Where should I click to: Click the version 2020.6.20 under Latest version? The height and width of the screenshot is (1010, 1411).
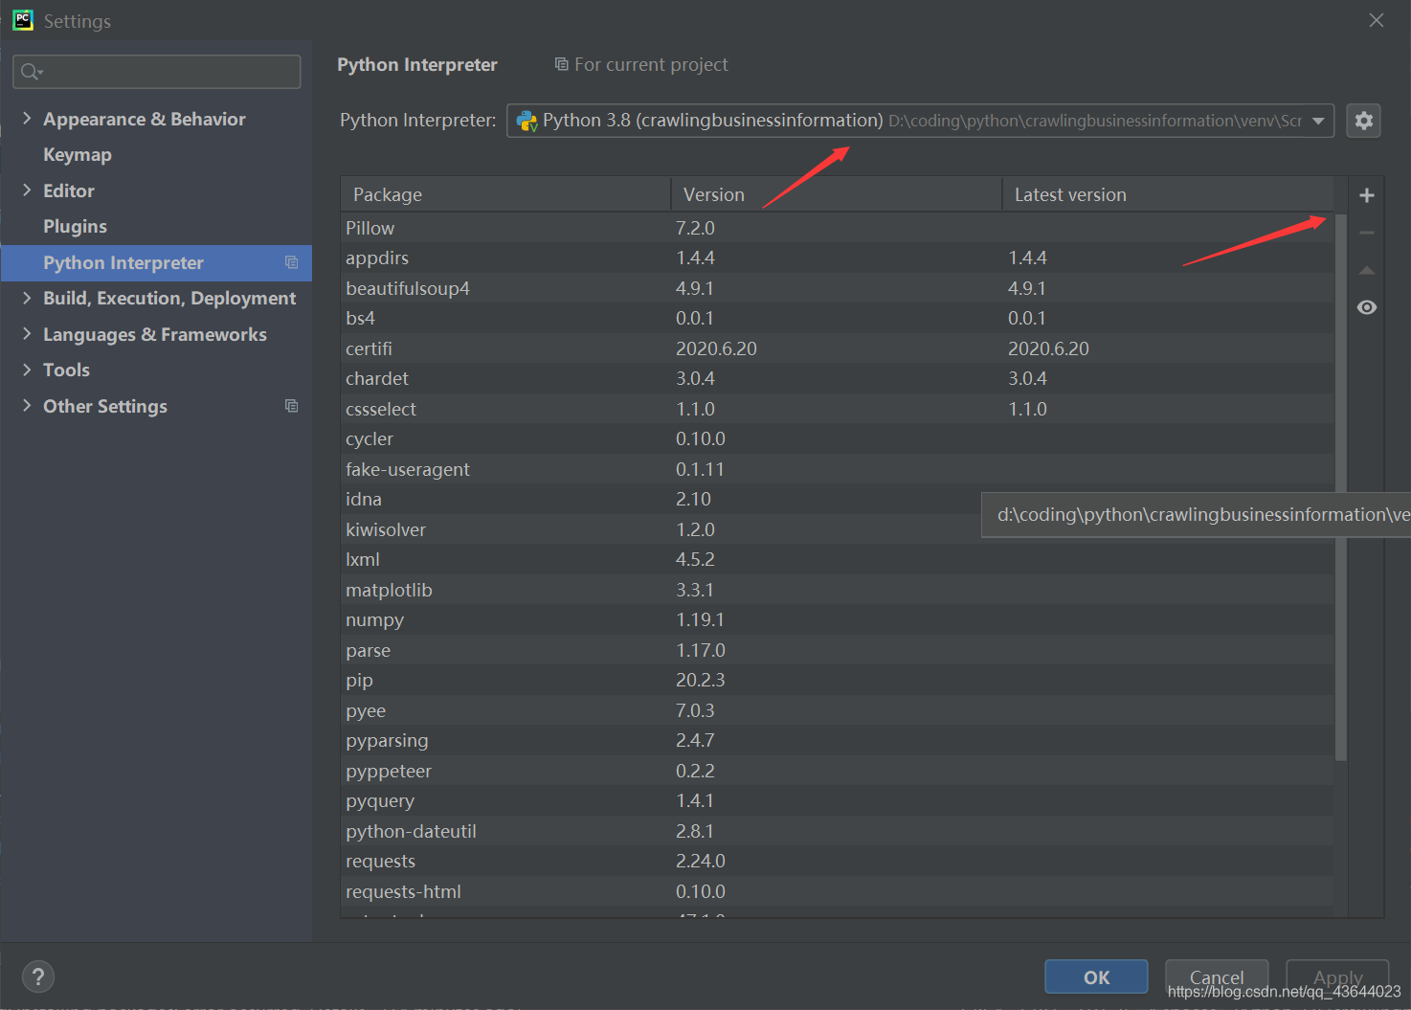point(1048,348)
